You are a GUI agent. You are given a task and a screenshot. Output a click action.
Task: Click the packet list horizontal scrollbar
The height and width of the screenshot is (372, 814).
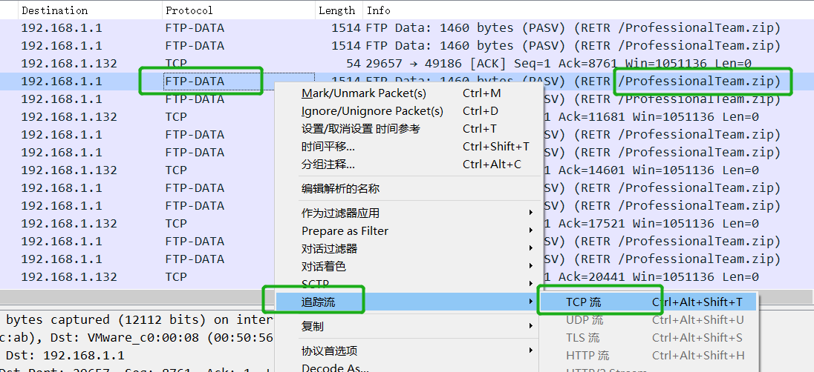pos(137,297)
